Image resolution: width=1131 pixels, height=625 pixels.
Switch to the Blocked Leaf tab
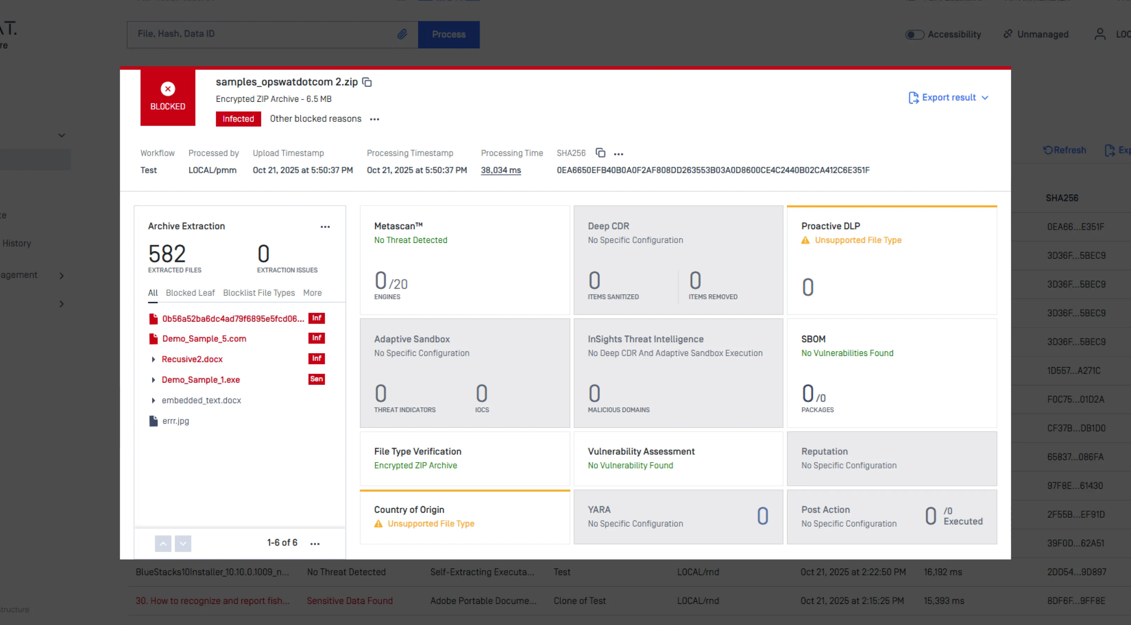190,293
